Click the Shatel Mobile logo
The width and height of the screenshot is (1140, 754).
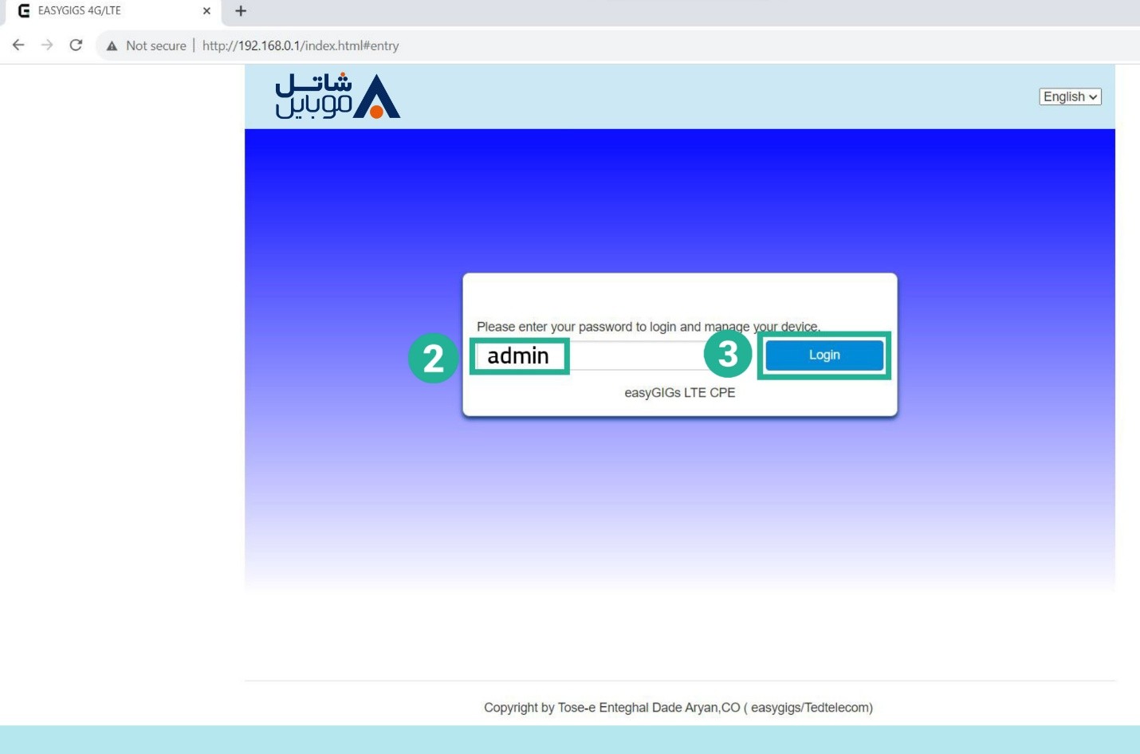pyautogui.click(x=337, y=96)
